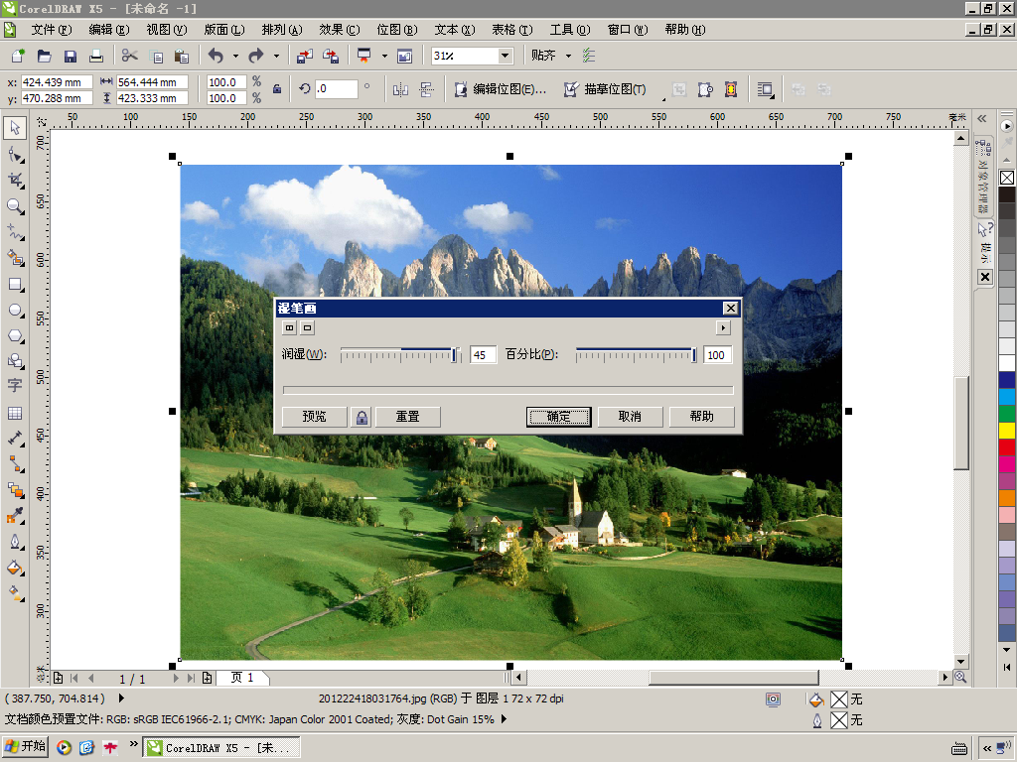Toggle the lock ratio padlock in property bar
1017x762 pixels.
pos(277,89)
